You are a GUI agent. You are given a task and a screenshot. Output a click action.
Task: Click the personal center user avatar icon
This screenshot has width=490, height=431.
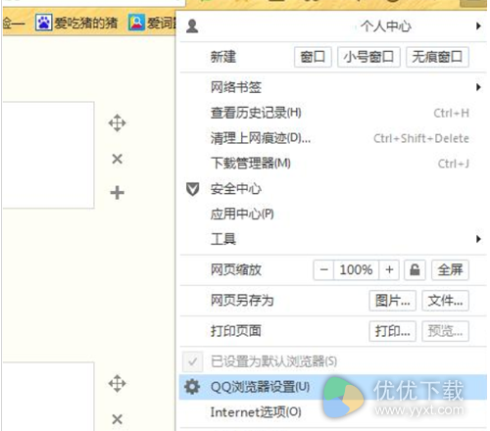(x=192, y=26)
